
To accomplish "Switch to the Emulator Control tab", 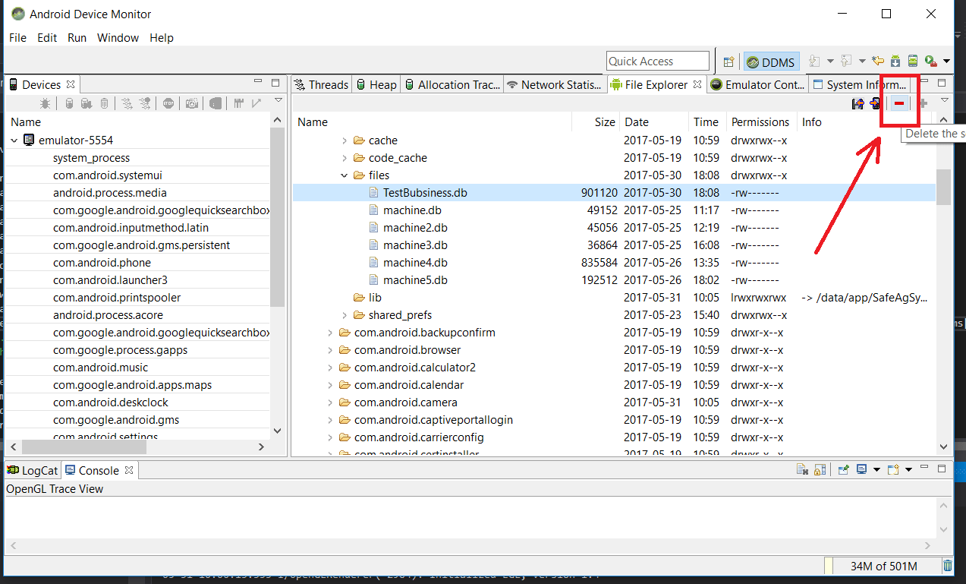I will (x=757, y=84).
